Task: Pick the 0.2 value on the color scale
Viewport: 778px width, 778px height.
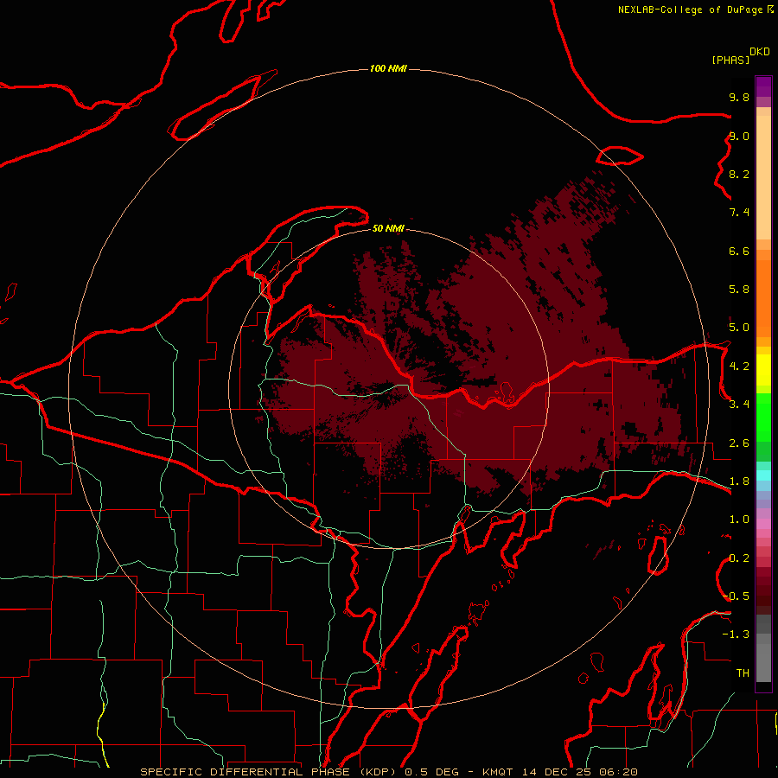Action: tap(739, 558)
